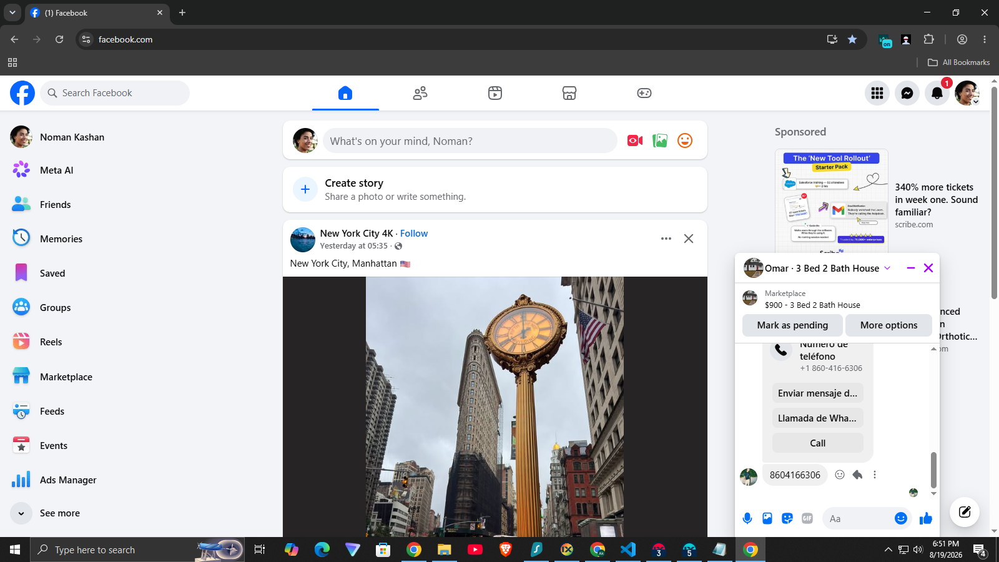Choose a GIF in chat

[807, 518]
